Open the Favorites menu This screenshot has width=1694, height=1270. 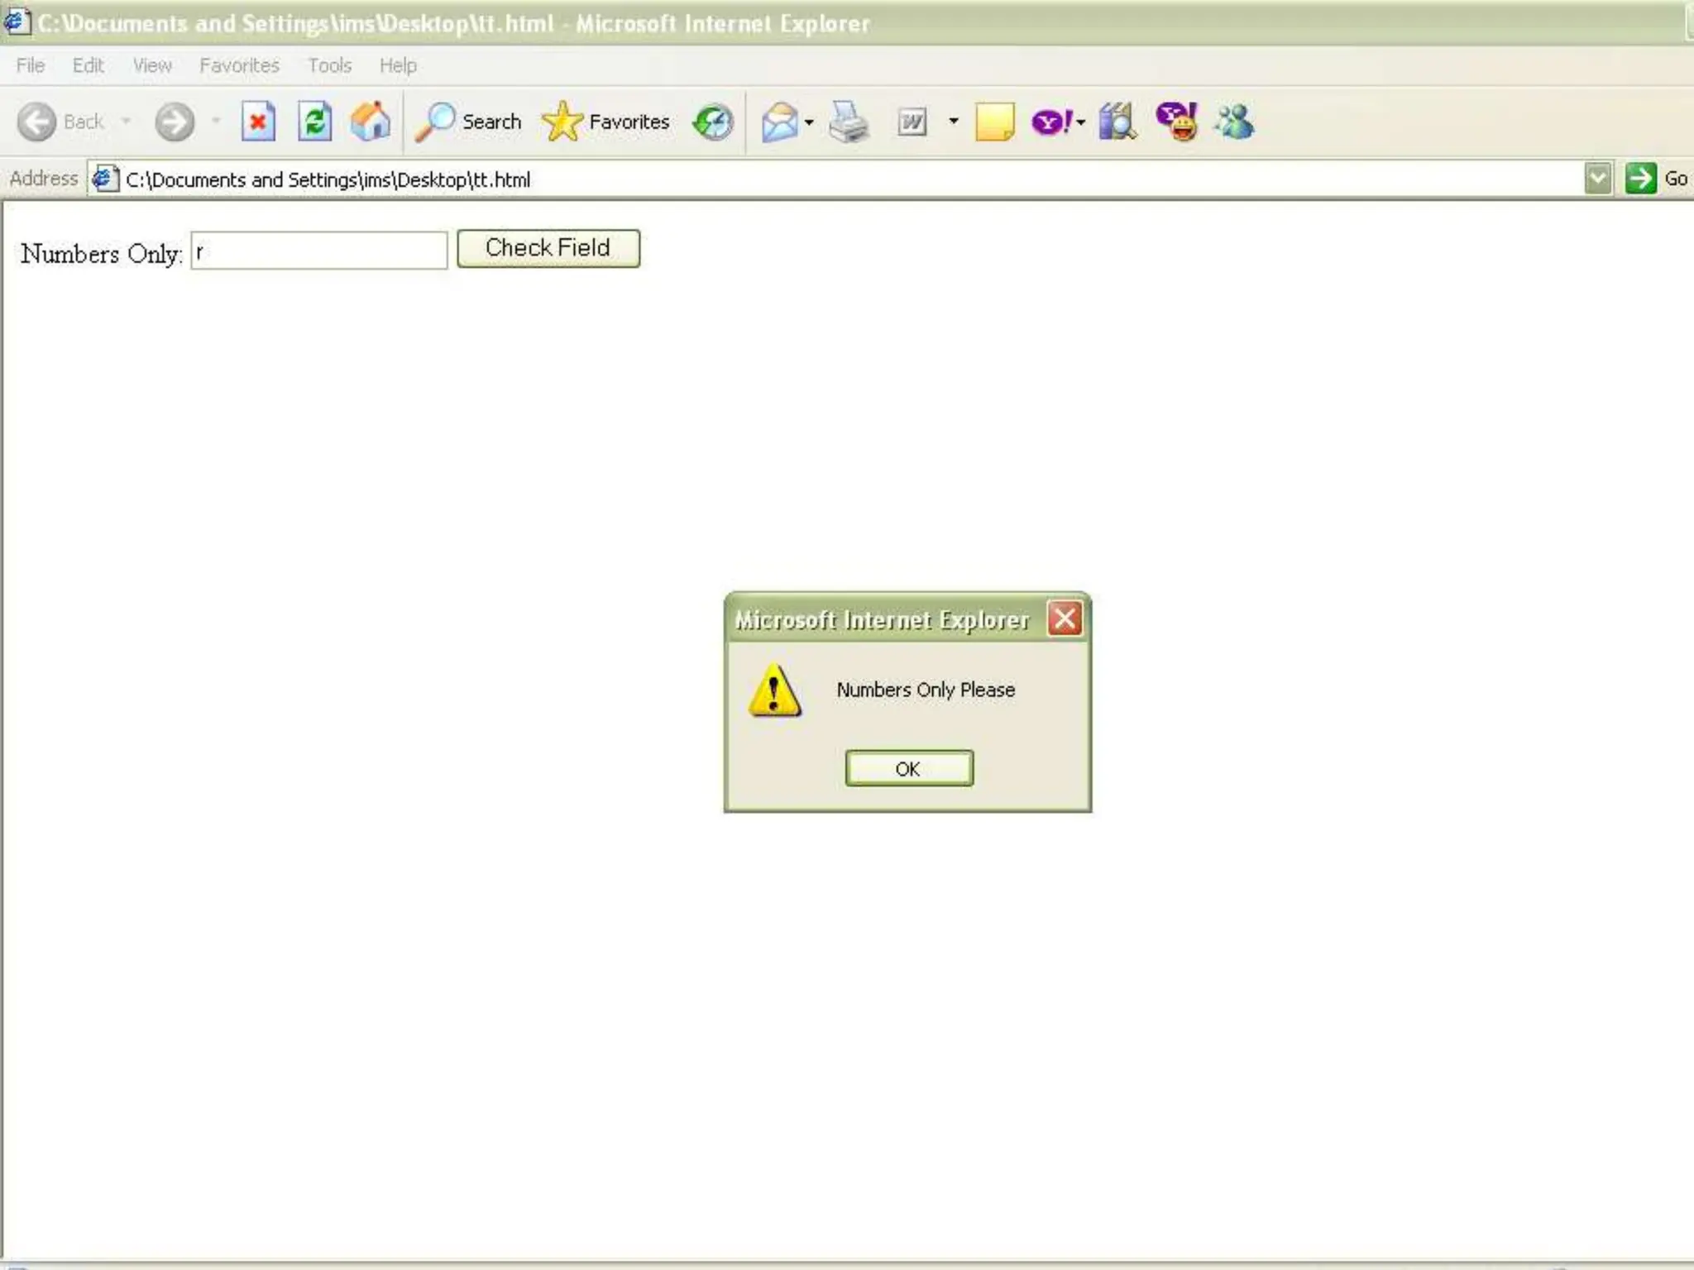[x=239, y=65]
